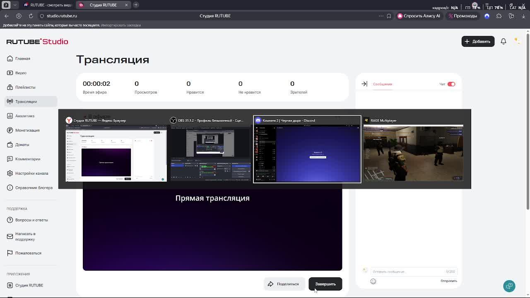Click the Отправить button
530x298 pixels.
click(x=449, y=281)
